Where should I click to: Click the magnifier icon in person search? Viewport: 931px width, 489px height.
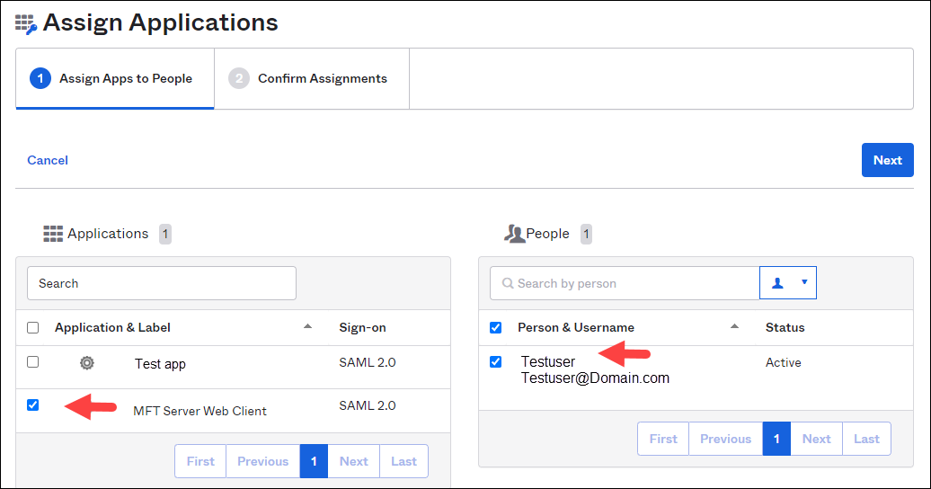pos(507,283)
